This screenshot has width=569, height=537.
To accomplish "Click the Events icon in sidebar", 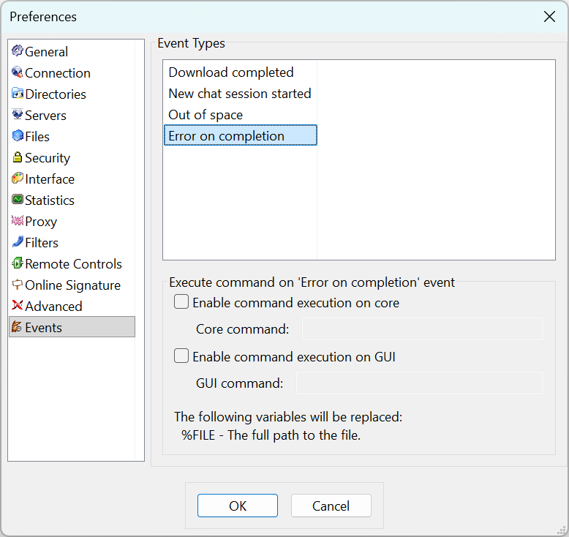I will [x=17, y=327].
